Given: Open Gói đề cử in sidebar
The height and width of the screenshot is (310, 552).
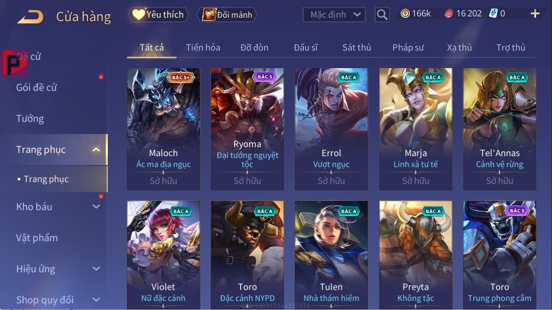Looking at the screenshot, I should pos(37,88).
